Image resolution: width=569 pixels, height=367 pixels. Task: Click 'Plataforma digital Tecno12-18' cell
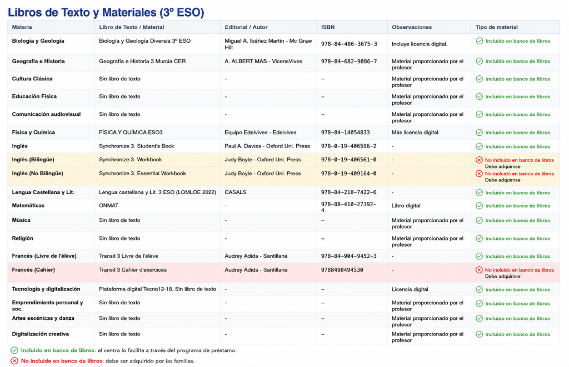tap(157, 289)
